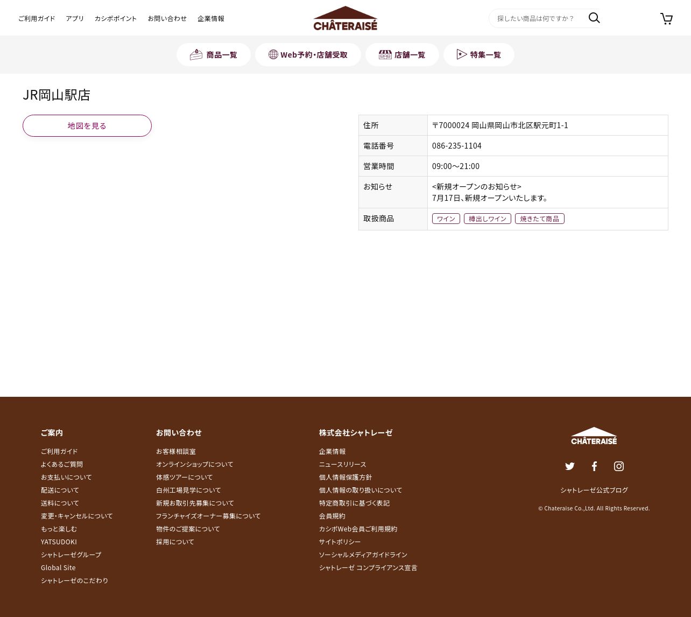Open footer link 会員規約
Viewport: 691px width, 617px height.
333,516
